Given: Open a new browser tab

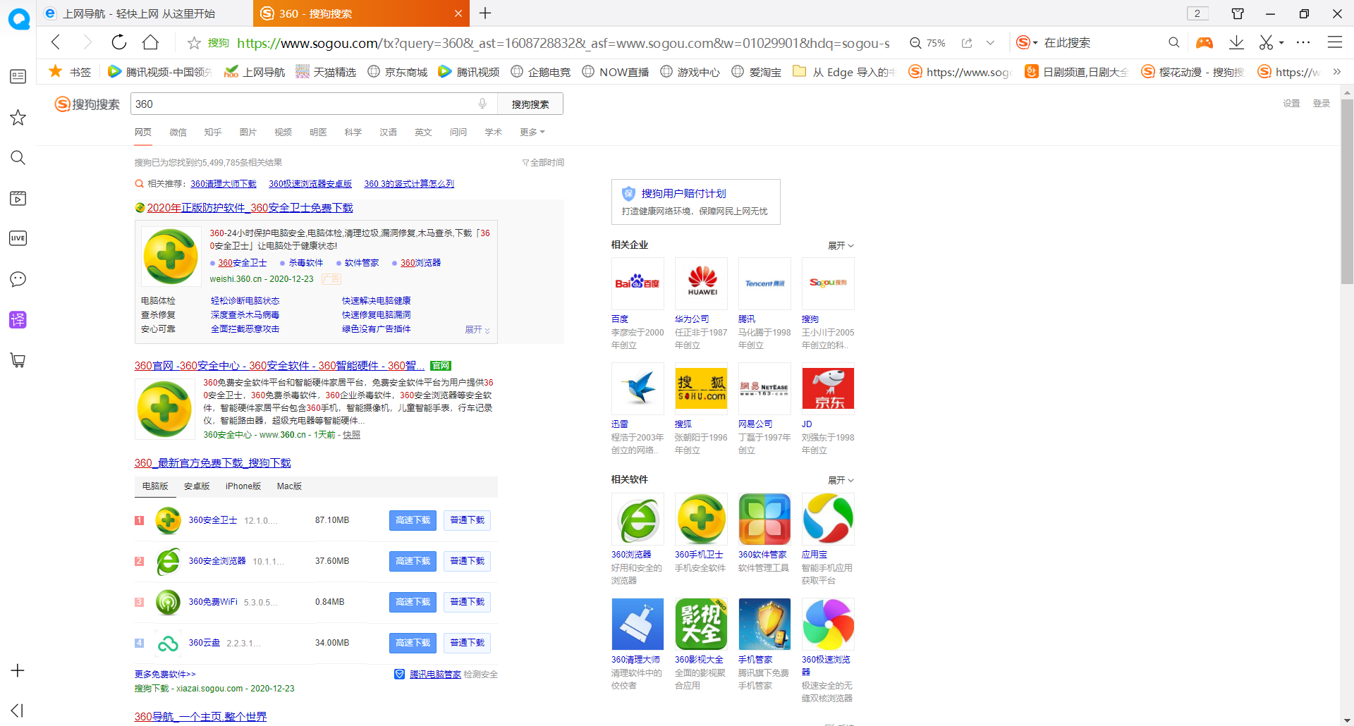Looking at the screenshot, I should [x=485, y=13].
